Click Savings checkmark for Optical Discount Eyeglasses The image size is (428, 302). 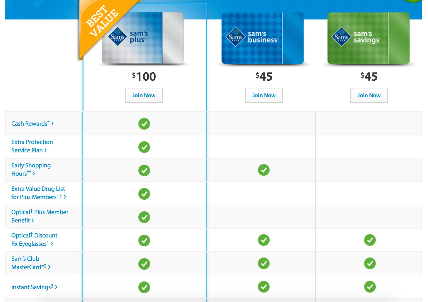(370, 240)
